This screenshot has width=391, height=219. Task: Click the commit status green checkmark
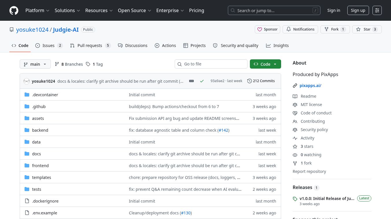pyautogui.click(x=202, y=81)
